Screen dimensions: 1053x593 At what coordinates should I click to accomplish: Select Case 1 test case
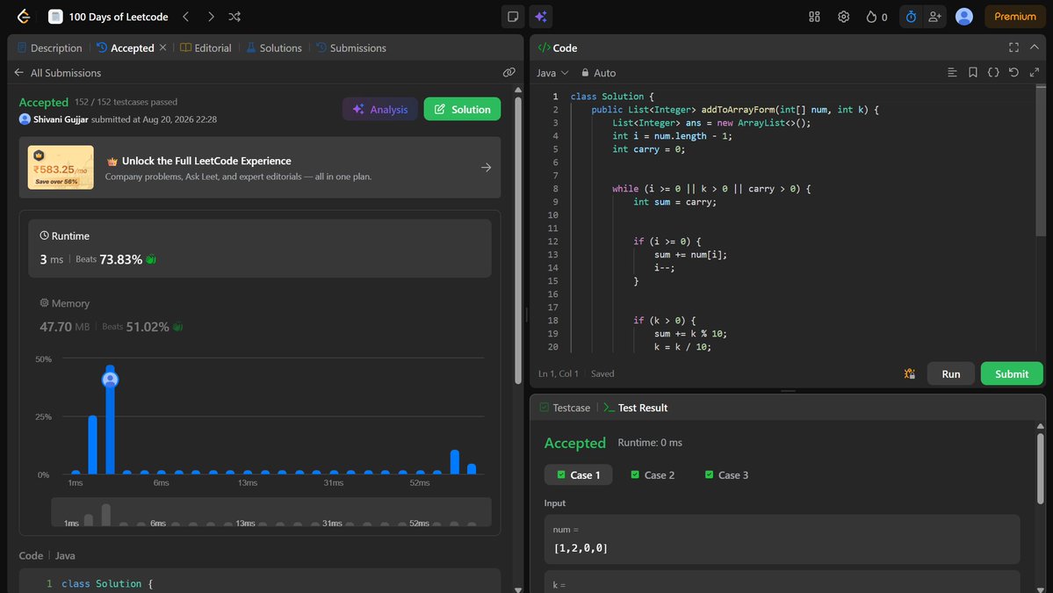tap(578, 474)
